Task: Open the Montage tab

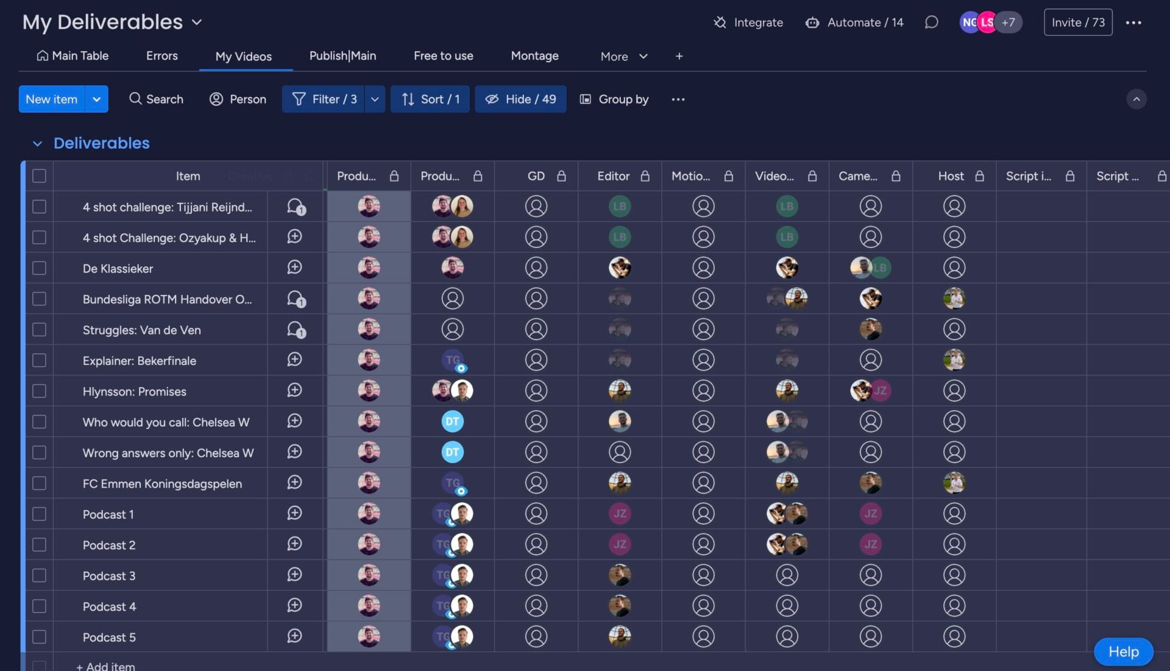Action: (x=534, y=56)
